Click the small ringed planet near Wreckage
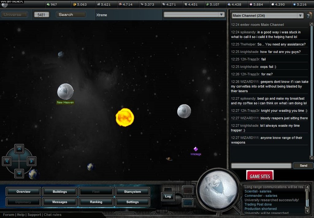Viewport: 314px width, 218px height. coord(169,159)
